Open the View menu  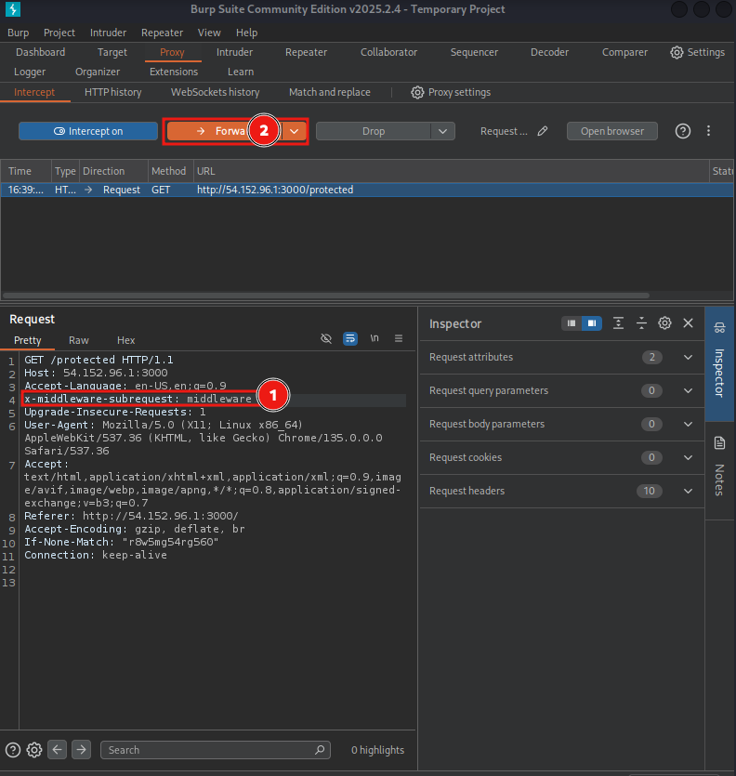click(x=209, y=33)
